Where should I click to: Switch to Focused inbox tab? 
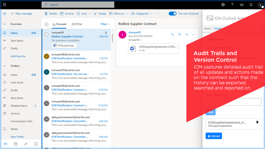pos(59,24)
